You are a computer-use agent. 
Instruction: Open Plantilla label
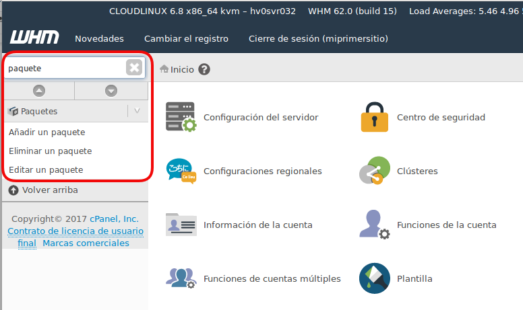414,279
